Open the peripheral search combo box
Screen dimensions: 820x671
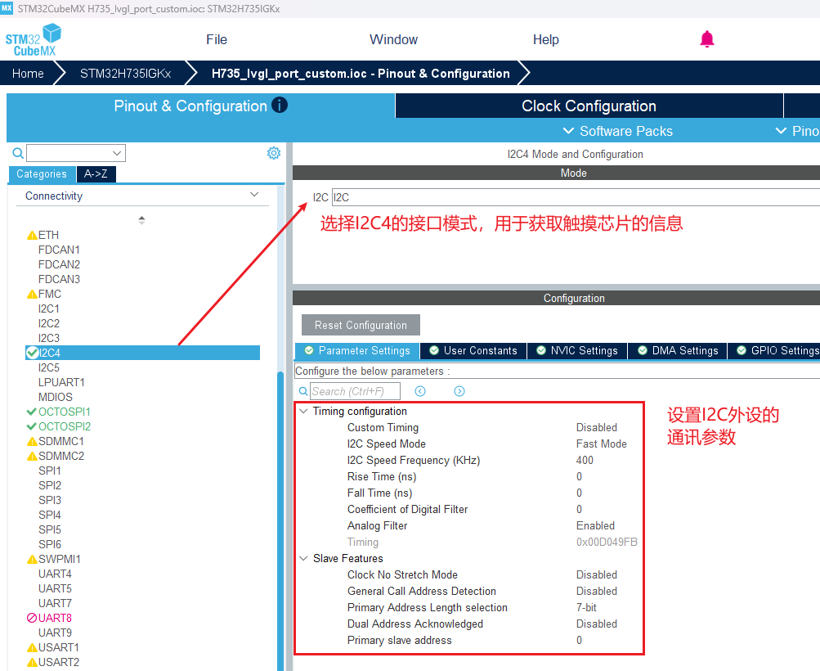coord(76,153)
